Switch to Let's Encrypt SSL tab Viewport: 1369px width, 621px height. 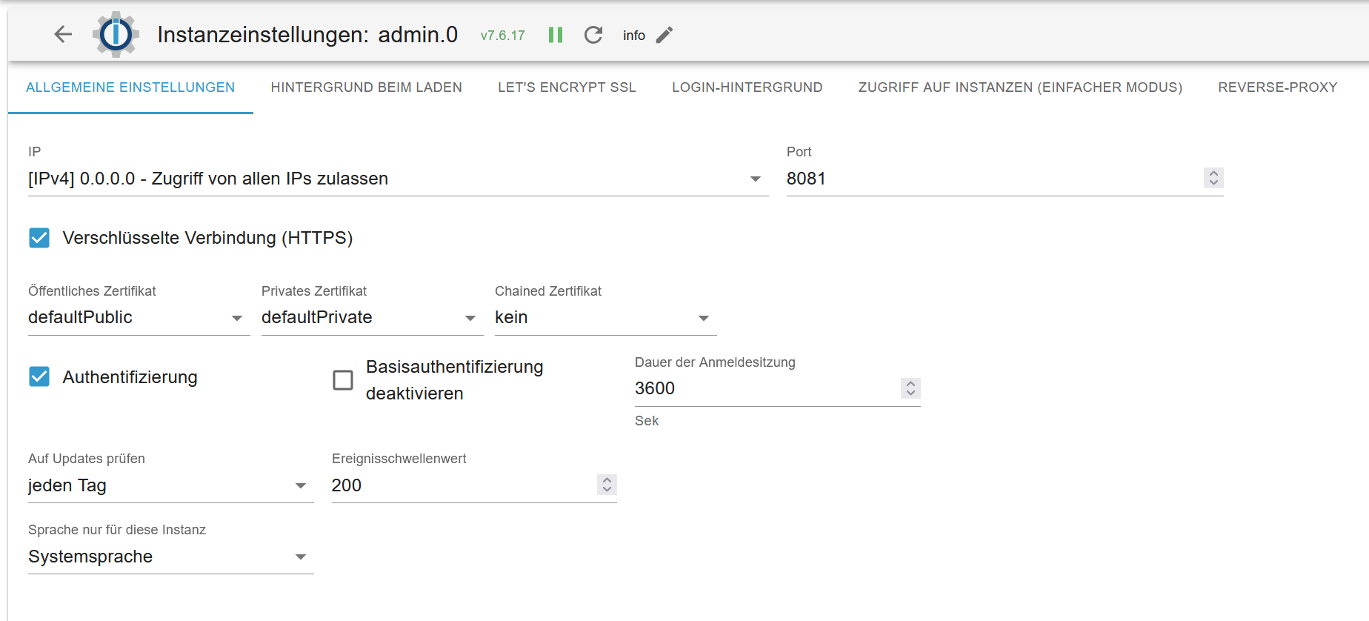coord(567,87)
